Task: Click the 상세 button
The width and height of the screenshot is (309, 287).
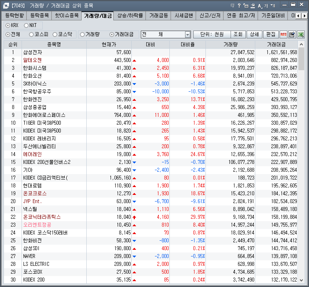Action: click(254, 35)
